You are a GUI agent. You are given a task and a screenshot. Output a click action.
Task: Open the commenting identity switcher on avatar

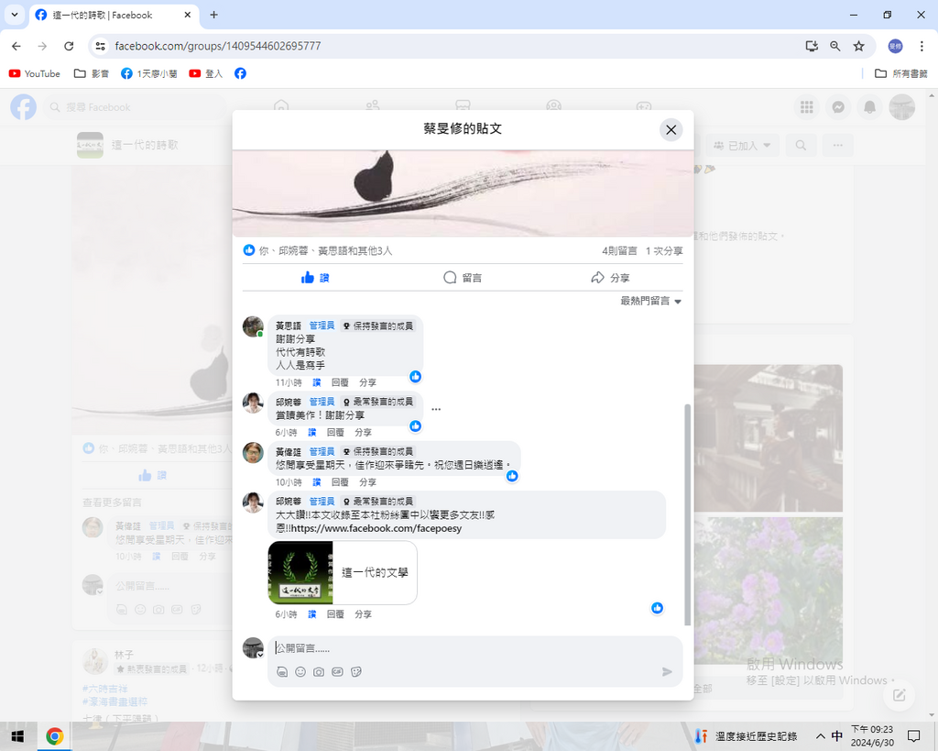(254, 648)
